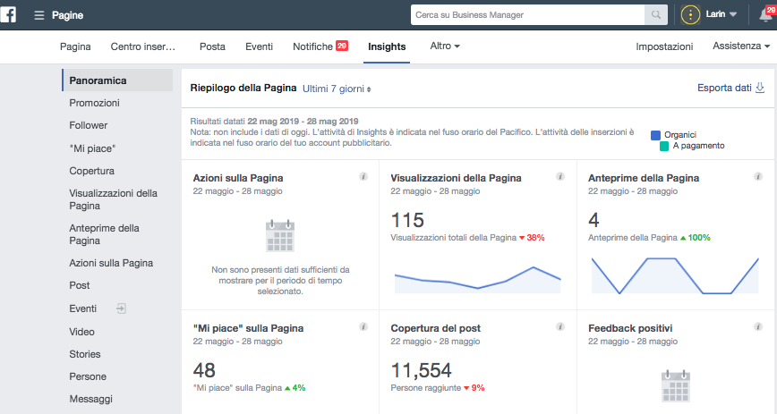Open the Ultimi 7 giorni date range dropdown
Screen dimensions: 777x414
point(337,89)
